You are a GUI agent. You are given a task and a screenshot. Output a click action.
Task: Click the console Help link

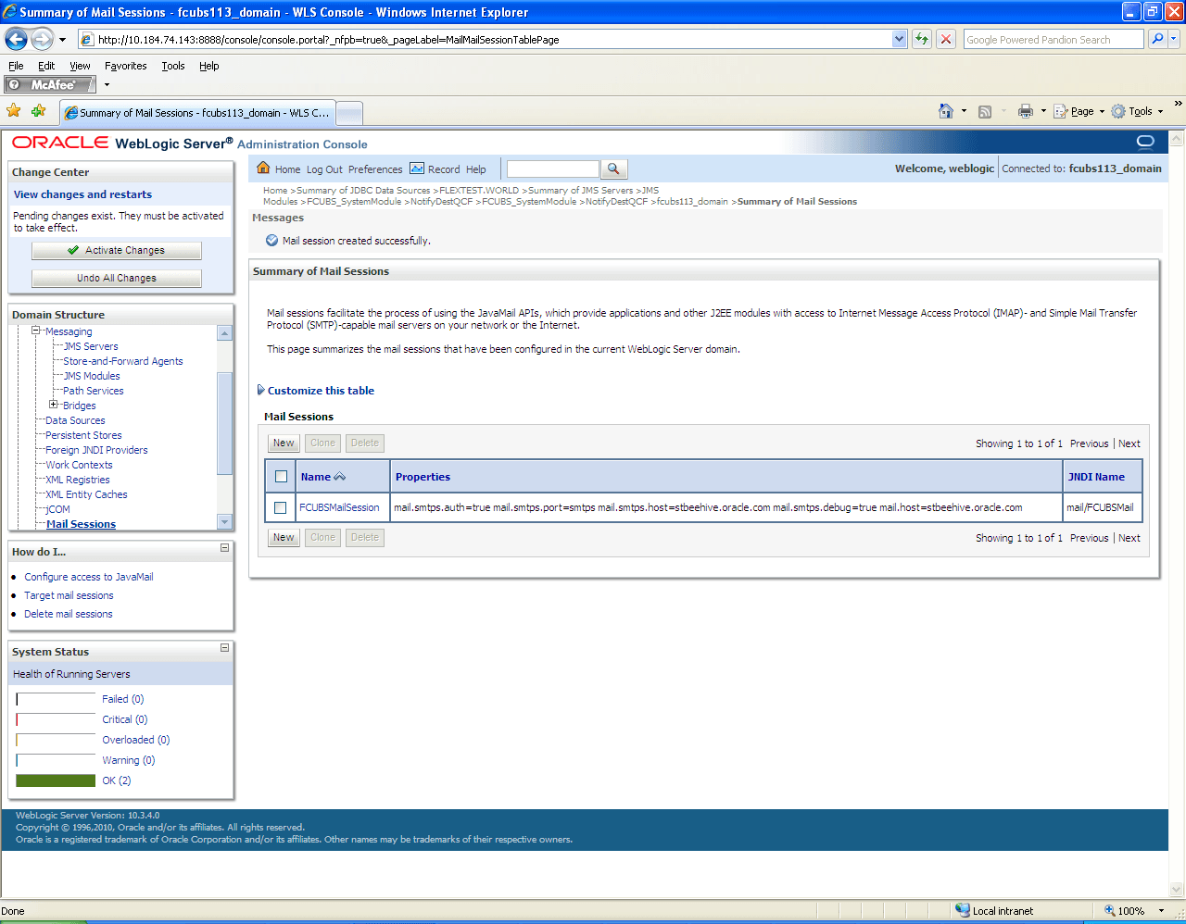(476, 169)
